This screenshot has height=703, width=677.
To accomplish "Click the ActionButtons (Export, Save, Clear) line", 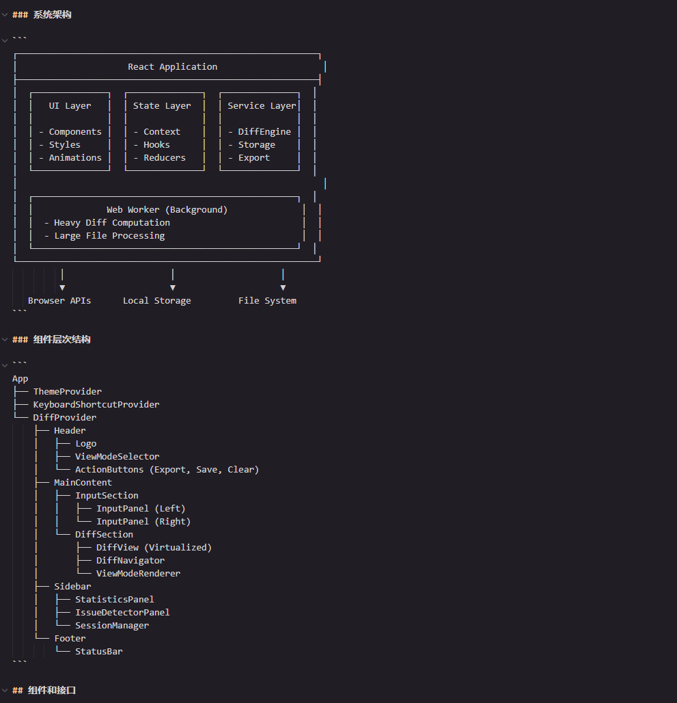I will 167,470.
